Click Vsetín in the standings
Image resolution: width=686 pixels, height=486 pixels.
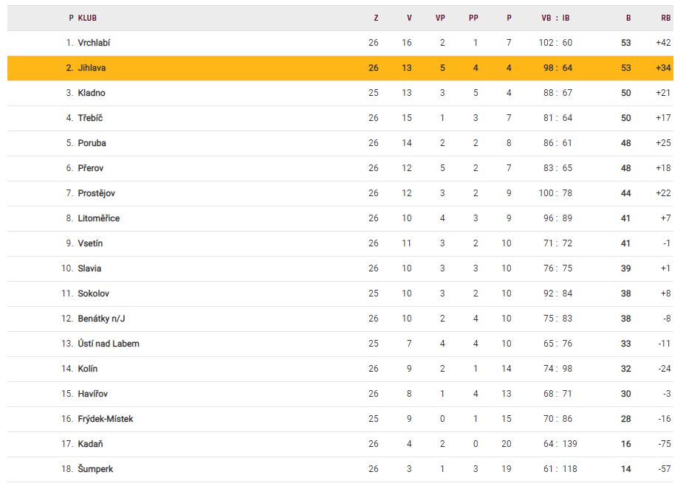pos(90,243)
